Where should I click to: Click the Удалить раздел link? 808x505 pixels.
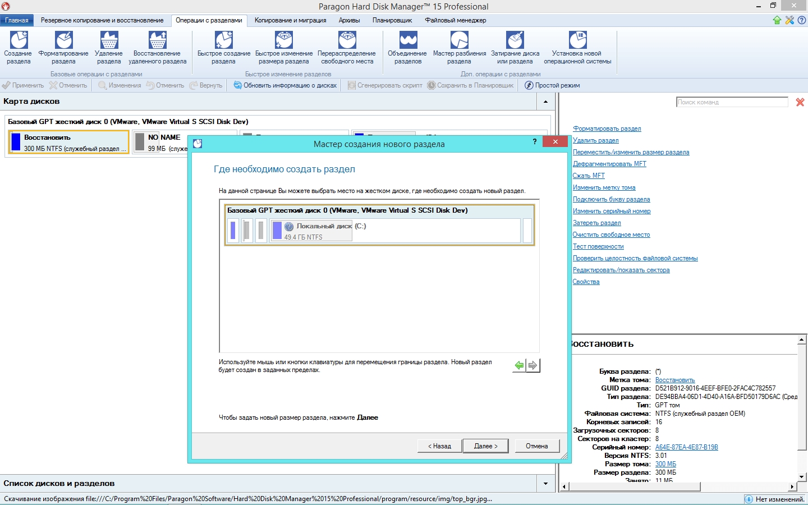595,140
